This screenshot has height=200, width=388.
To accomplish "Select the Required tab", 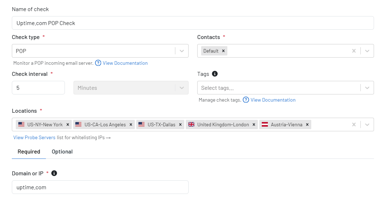I will point(29,152).
